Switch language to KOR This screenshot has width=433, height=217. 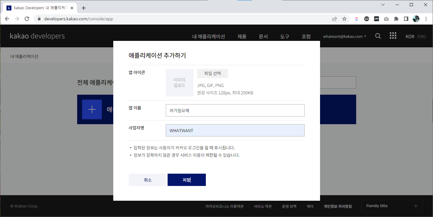tap(410, 36)
